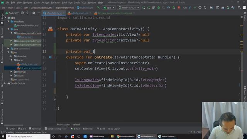
Task: Click the Select Opened File target icon
Action: 22,13
